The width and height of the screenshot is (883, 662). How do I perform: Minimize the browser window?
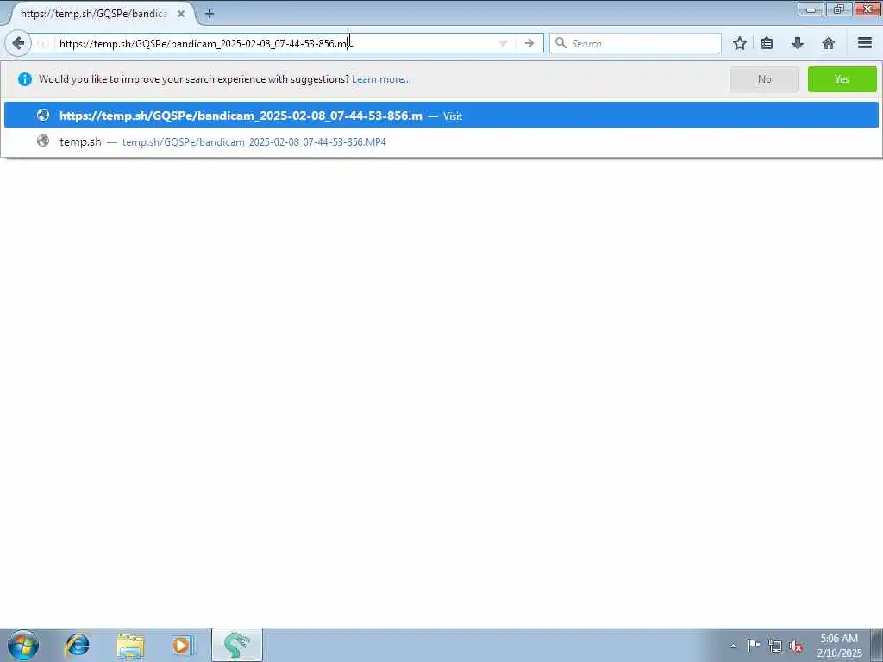(811, 9)
